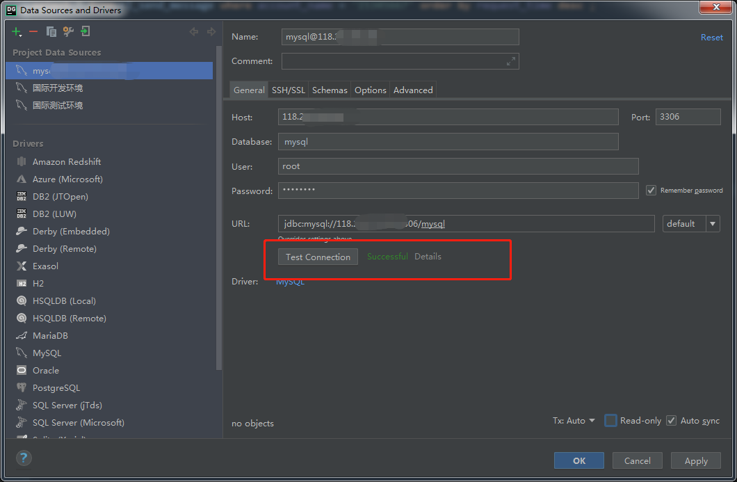The height and width of the screenshot is (482, 737).
Task: Toggle the Remember password checkbox
Action: pos(651,191)
